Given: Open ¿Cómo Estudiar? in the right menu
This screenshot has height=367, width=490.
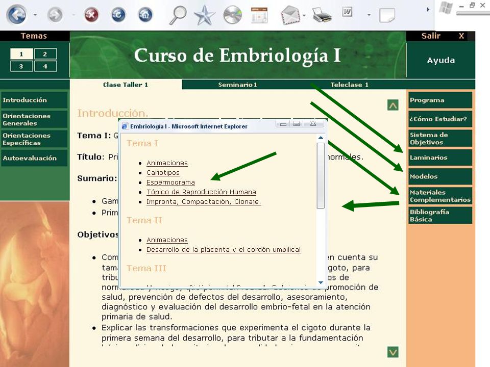Looking at the screenshot, I should click(x=440, y=119).
